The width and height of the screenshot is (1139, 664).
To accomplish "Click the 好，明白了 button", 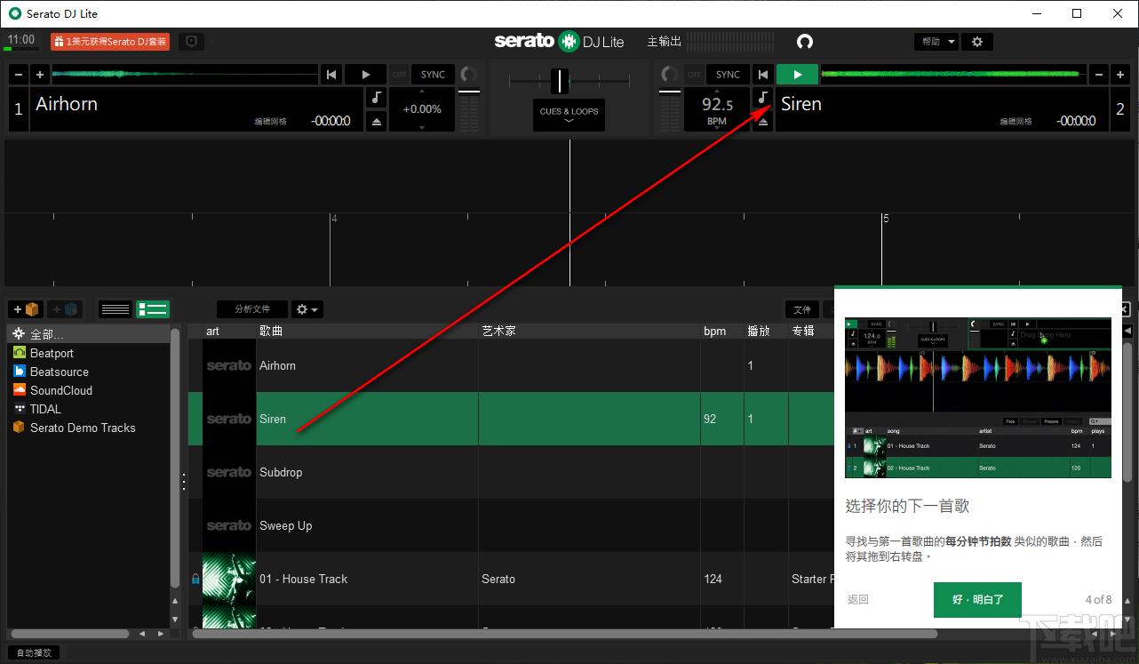I will click(x=977, y=600).
